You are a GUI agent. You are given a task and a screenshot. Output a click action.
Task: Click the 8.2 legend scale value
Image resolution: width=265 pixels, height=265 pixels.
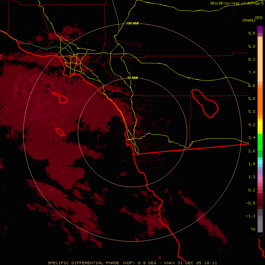pos(252,59)
